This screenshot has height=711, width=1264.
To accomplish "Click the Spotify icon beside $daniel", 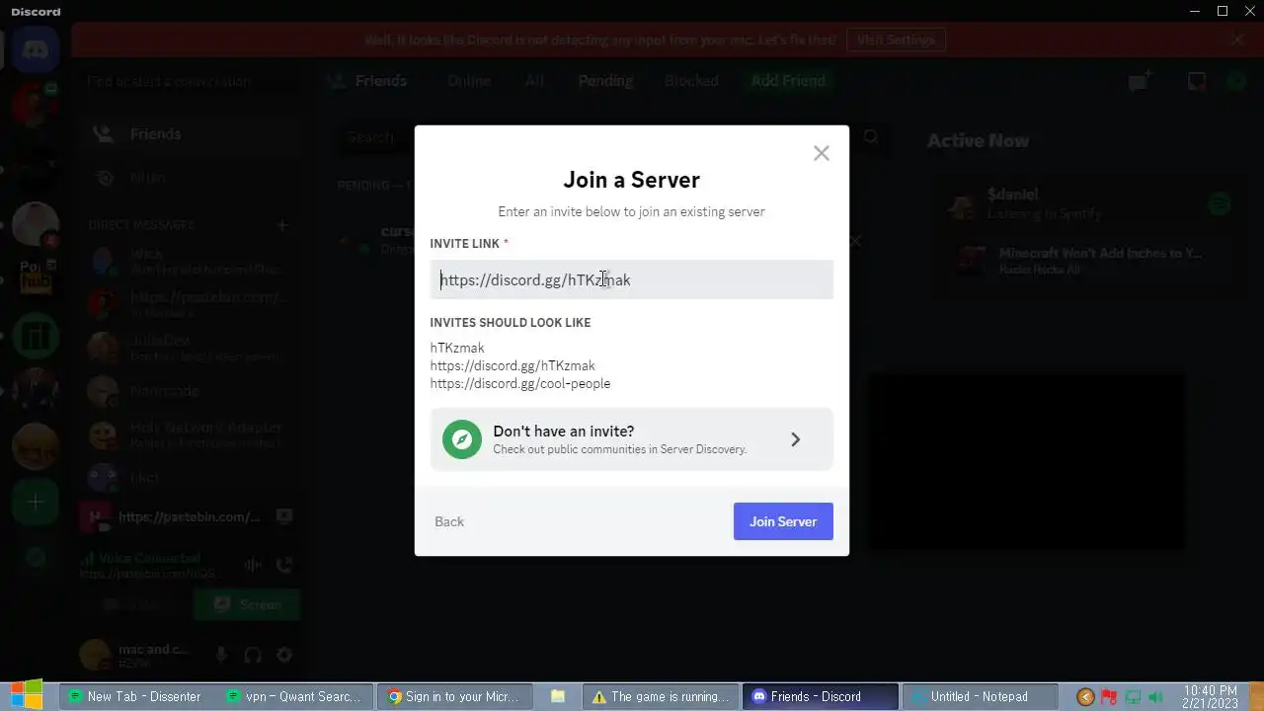I will pyautogui.click(x=1220, y=204).
